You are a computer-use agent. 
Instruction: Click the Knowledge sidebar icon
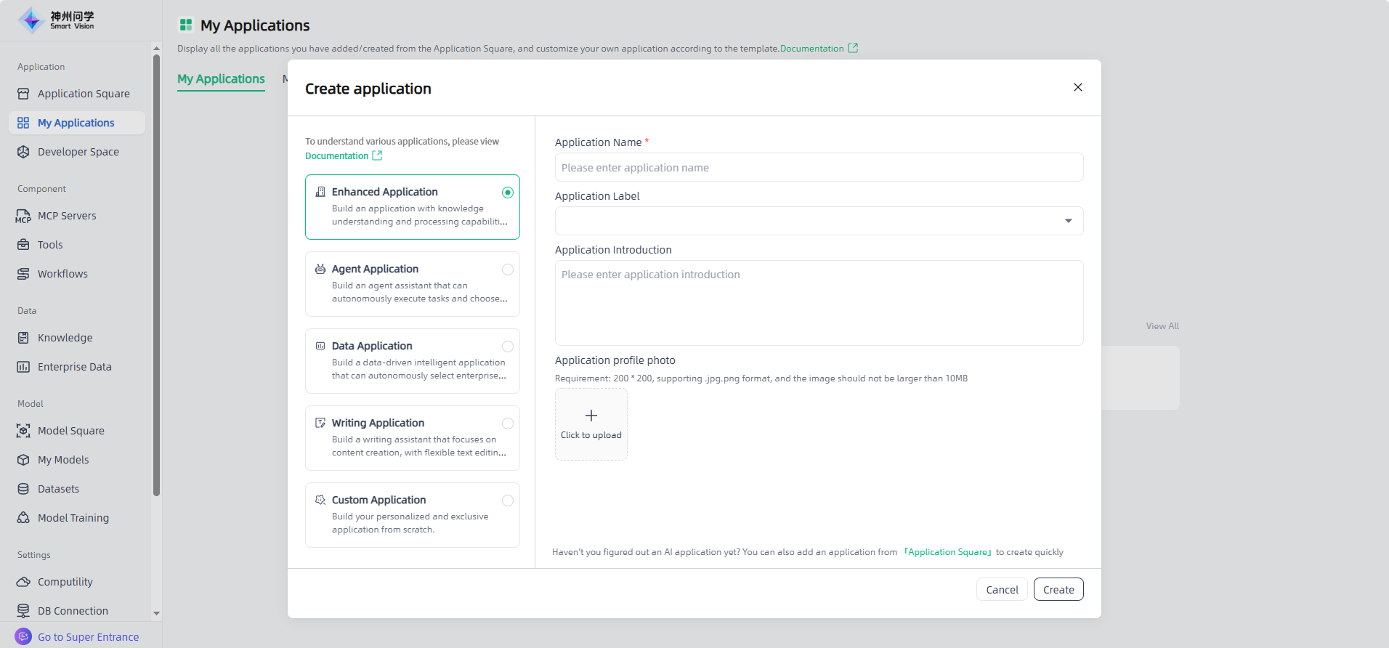[x=23, y=338]
